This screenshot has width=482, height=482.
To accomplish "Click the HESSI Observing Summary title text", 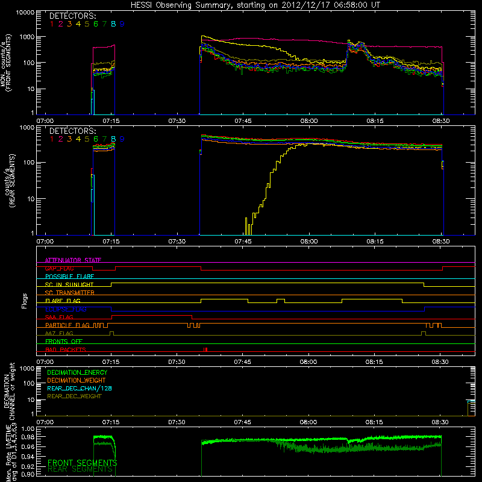I will 255,5.
